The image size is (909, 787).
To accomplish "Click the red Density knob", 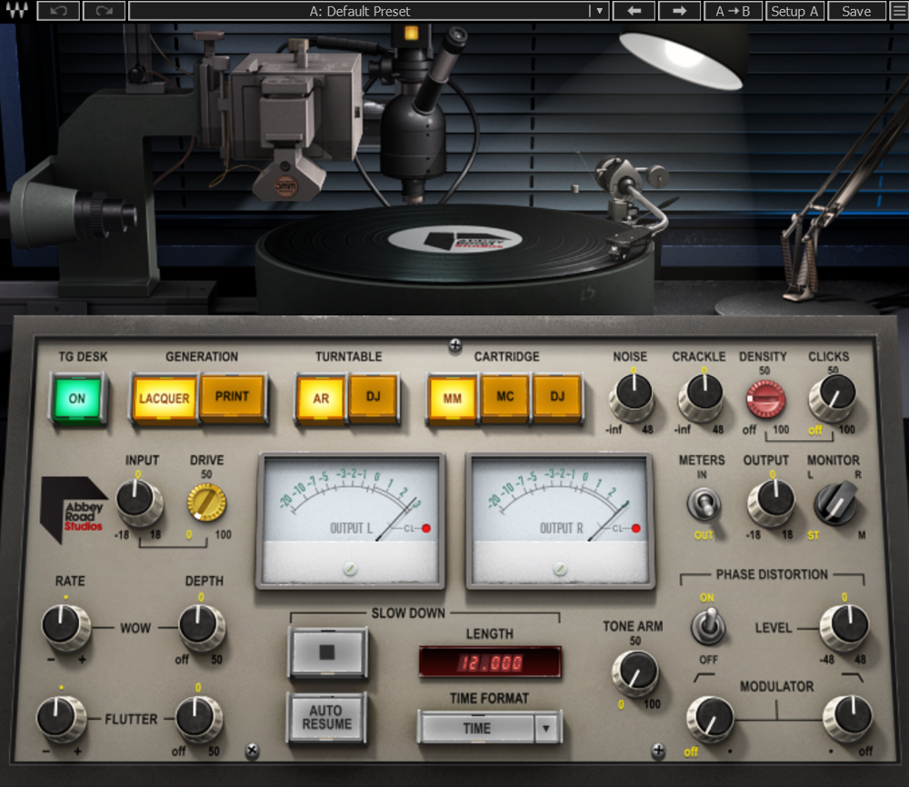I will pyautogui.click(x=765, y=399).
